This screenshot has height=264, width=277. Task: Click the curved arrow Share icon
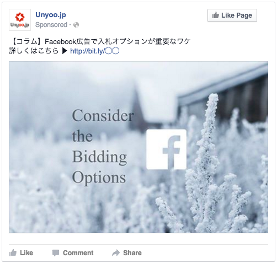click(x=116, y=253)
